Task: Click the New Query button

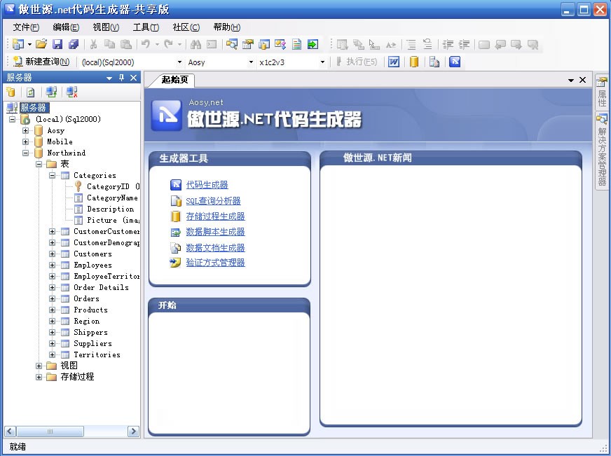Action: (41, 62)
